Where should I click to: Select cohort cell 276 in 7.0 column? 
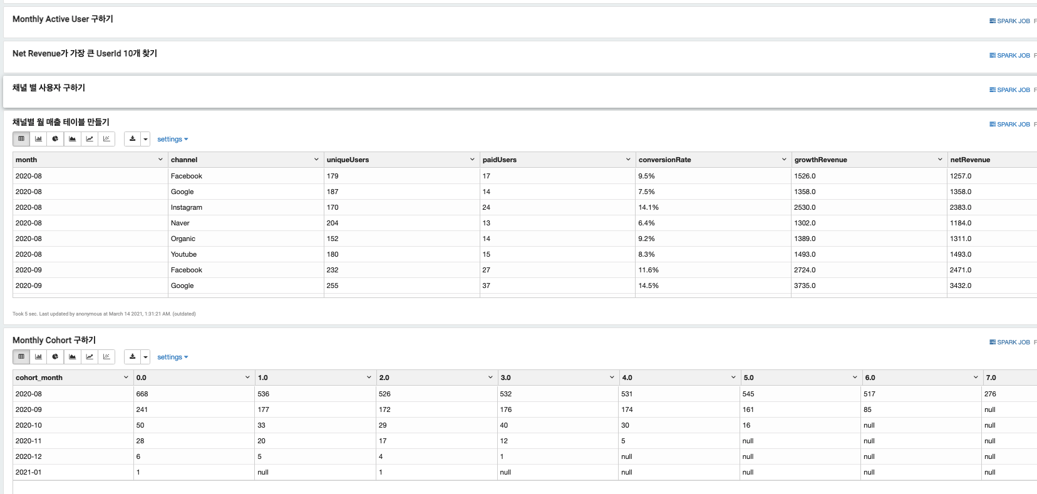tap(1009, 394)
